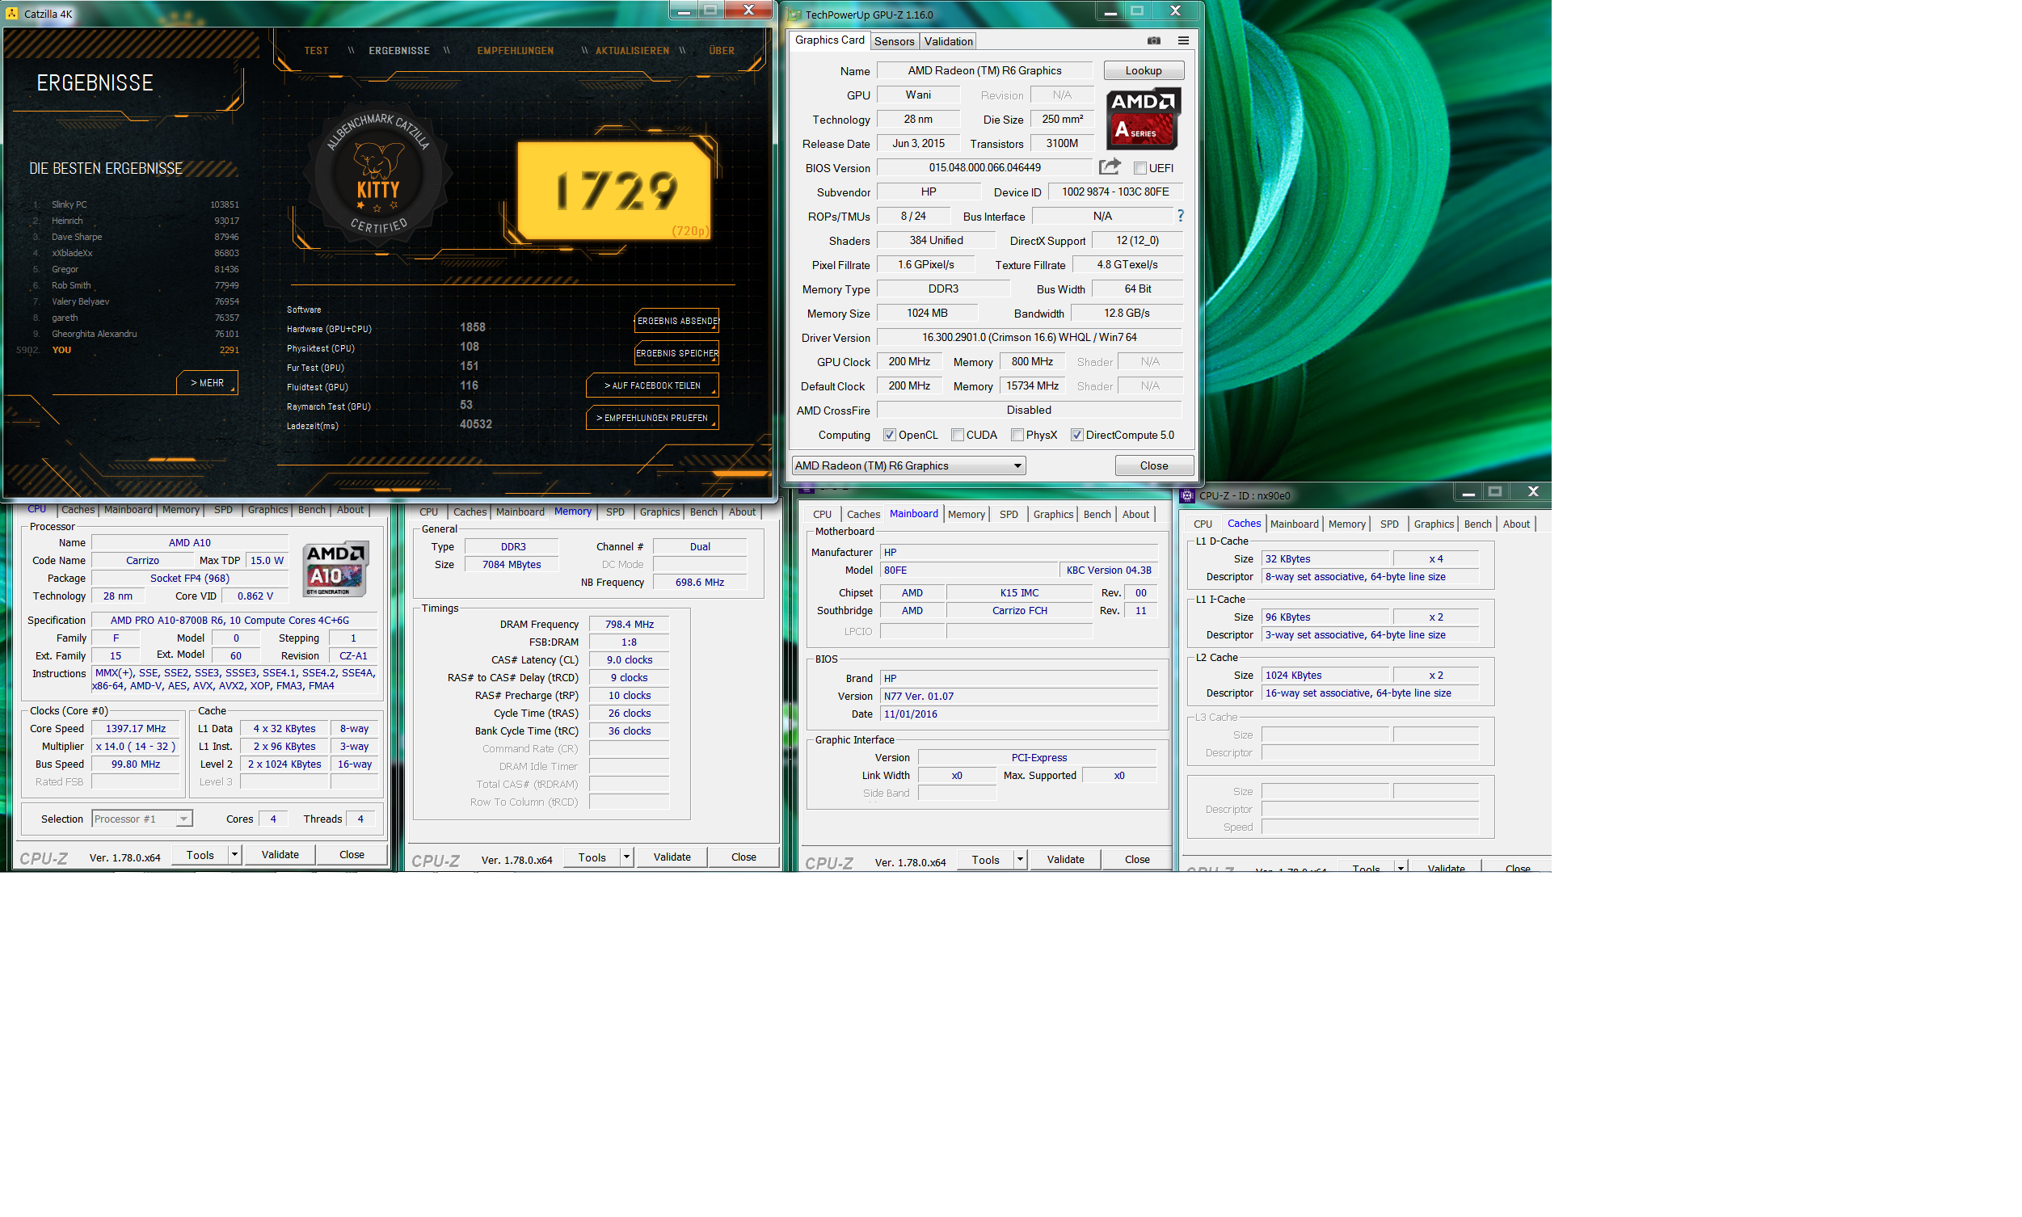Expand Tools arrow in CPU-Z Memory window
Screen dimensions: 2022x1217
click(x=626, y=857)
